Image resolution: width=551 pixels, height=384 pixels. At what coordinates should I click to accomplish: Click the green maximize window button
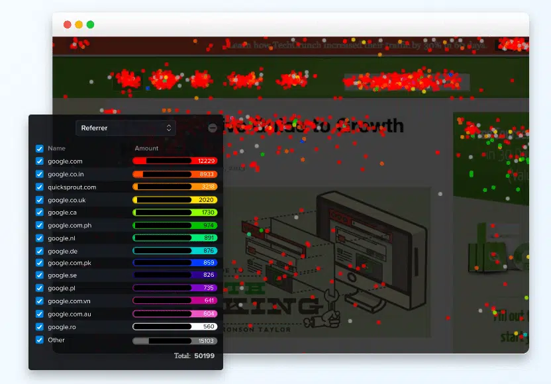point(90,24)
